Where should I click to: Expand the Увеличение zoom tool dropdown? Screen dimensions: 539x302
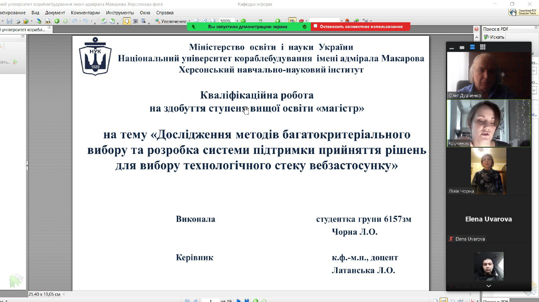pos(189,21)
